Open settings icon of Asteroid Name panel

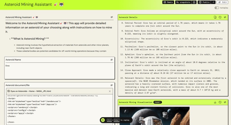[112, 60]
